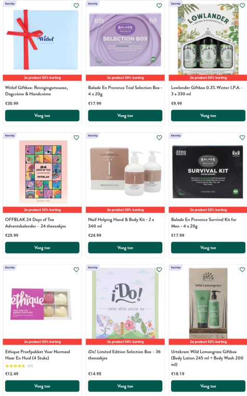
Task: Open Naïf Helping Hand & Body Kit link
Action: pos(121,223)
